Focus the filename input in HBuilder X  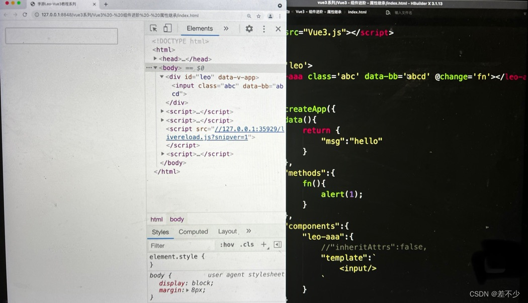[x=403, y=13]
